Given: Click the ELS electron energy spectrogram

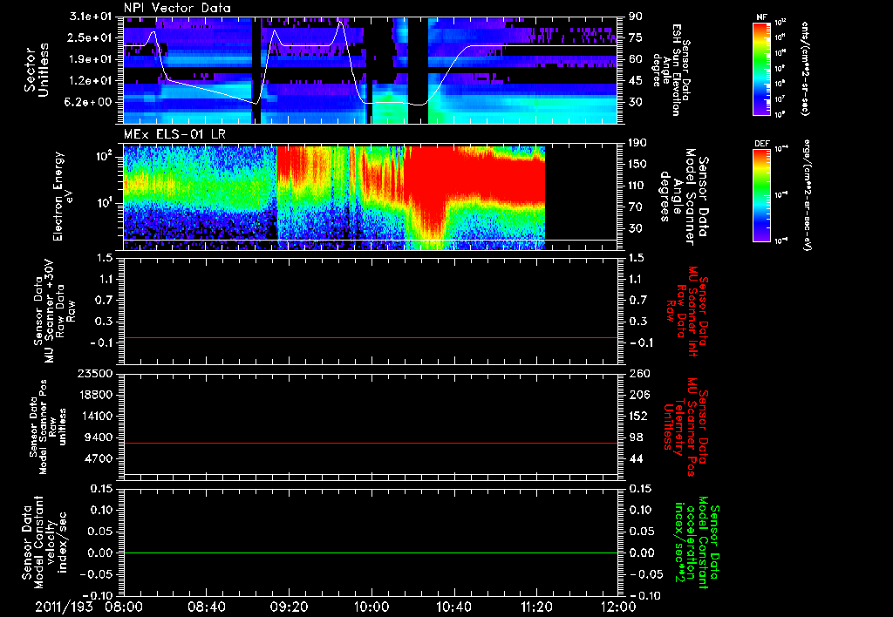Looking at the screenshot, I should coord(334,198).
